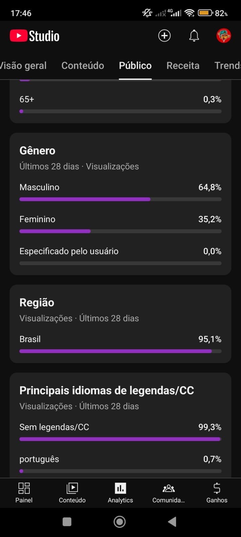Go to Painel dashboard icon
The height and width of the screenshot is (537, 241).
pyautogui.click(x=24, y=492)
